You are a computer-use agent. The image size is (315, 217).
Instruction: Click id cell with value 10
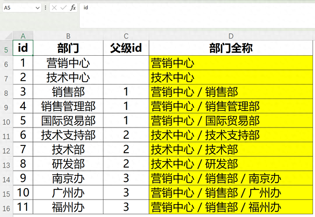pyautogui.click(x=23, y=192)
